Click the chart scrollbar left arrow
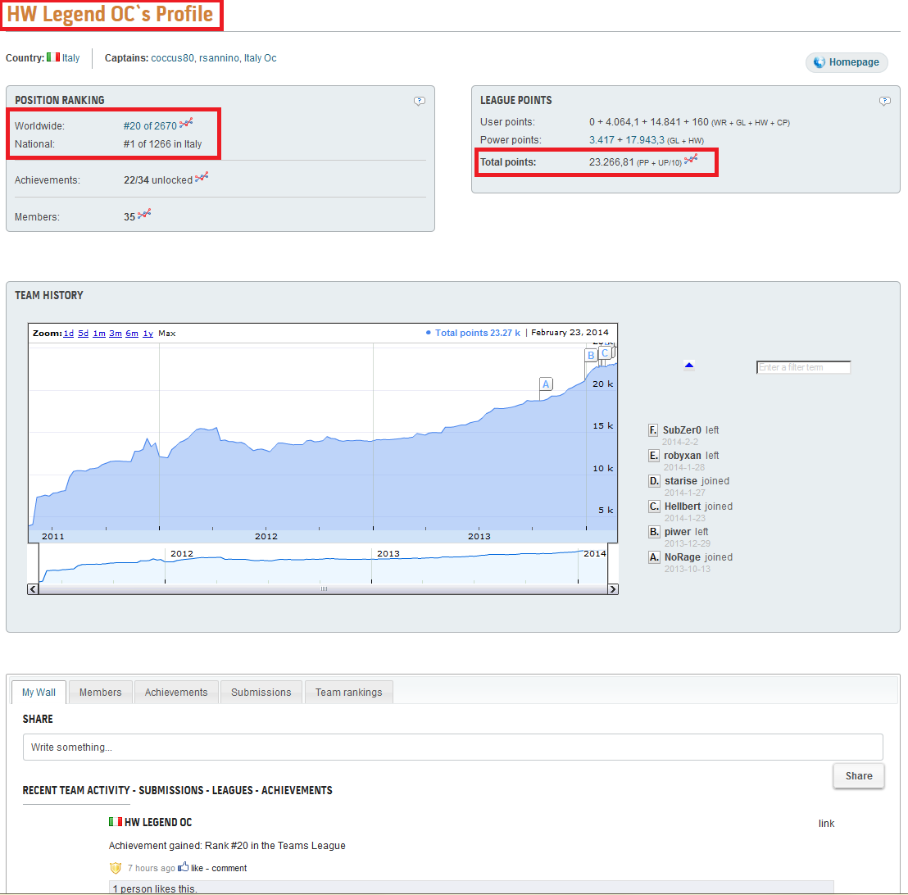This screenshot has width=908, height=895. pyautogui.click(x=33, y=589)
